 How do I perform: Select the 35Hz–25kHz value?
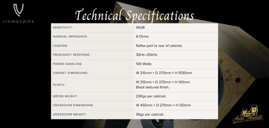[x=147, y=55]
